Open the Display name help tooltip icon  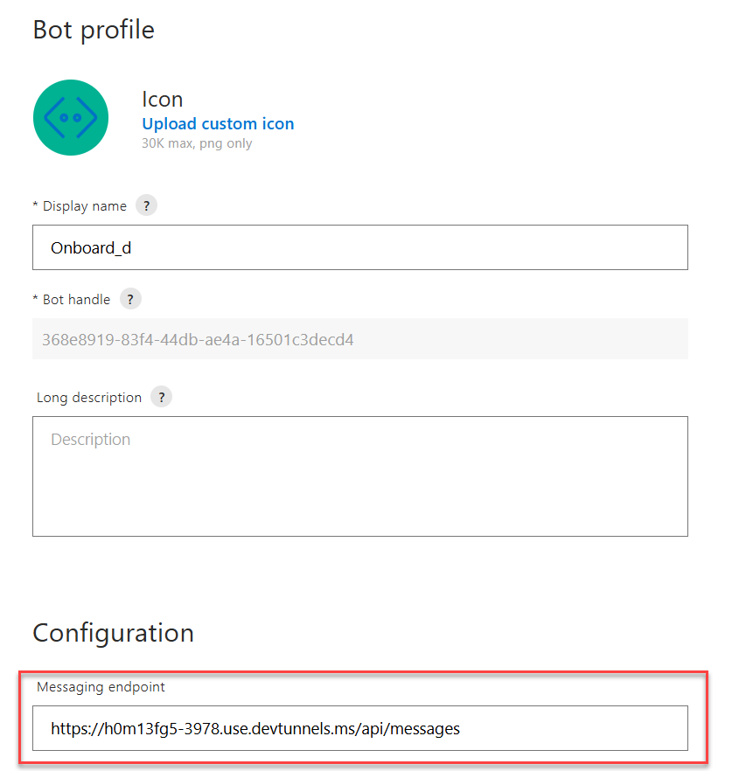[147, 205]
